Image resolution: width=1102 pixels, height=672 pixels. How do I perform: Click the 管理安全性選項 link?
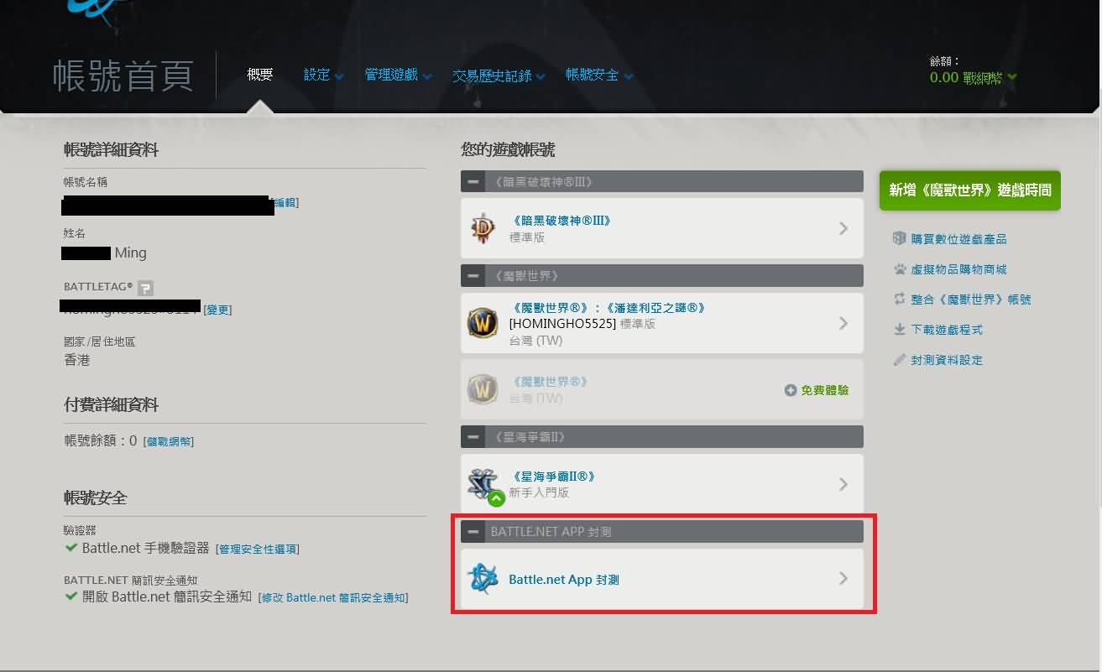(x=258, y=549)
